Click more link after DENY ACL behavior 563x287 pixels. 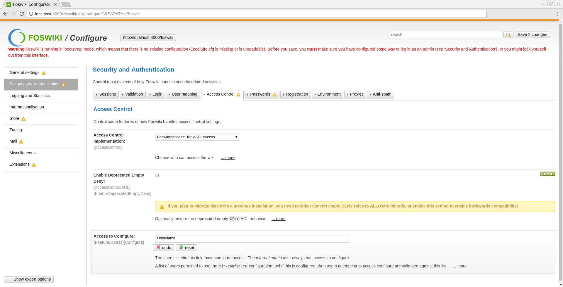pos(278,219)
